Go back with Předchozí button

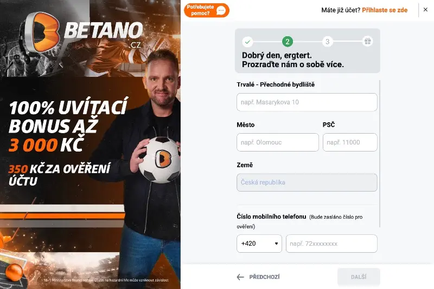click(258, 277)
